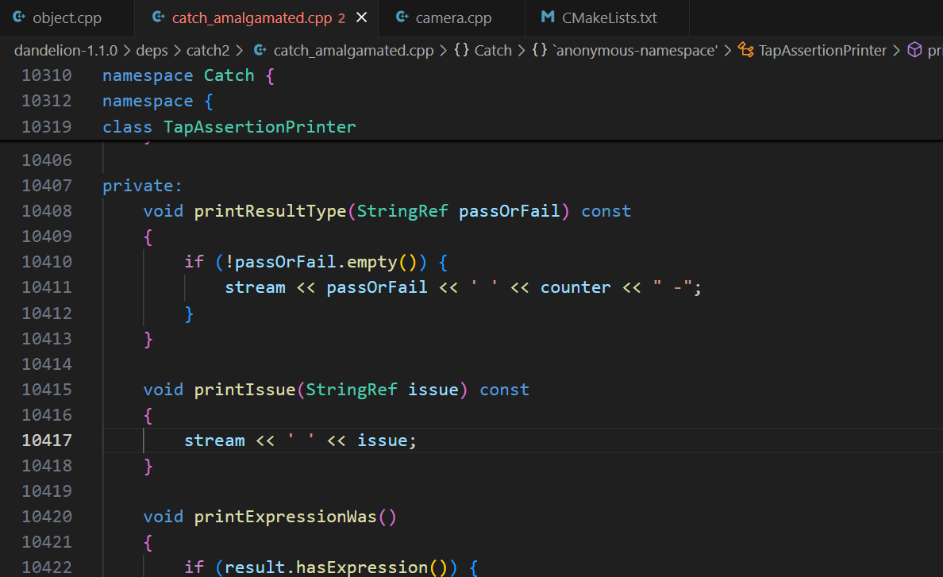Switch to the camera.cpp tab

[x=454, y=17]
